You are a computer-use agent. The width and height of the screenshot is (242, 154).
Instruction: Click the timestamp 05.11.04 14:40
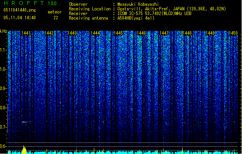(20, 18)
